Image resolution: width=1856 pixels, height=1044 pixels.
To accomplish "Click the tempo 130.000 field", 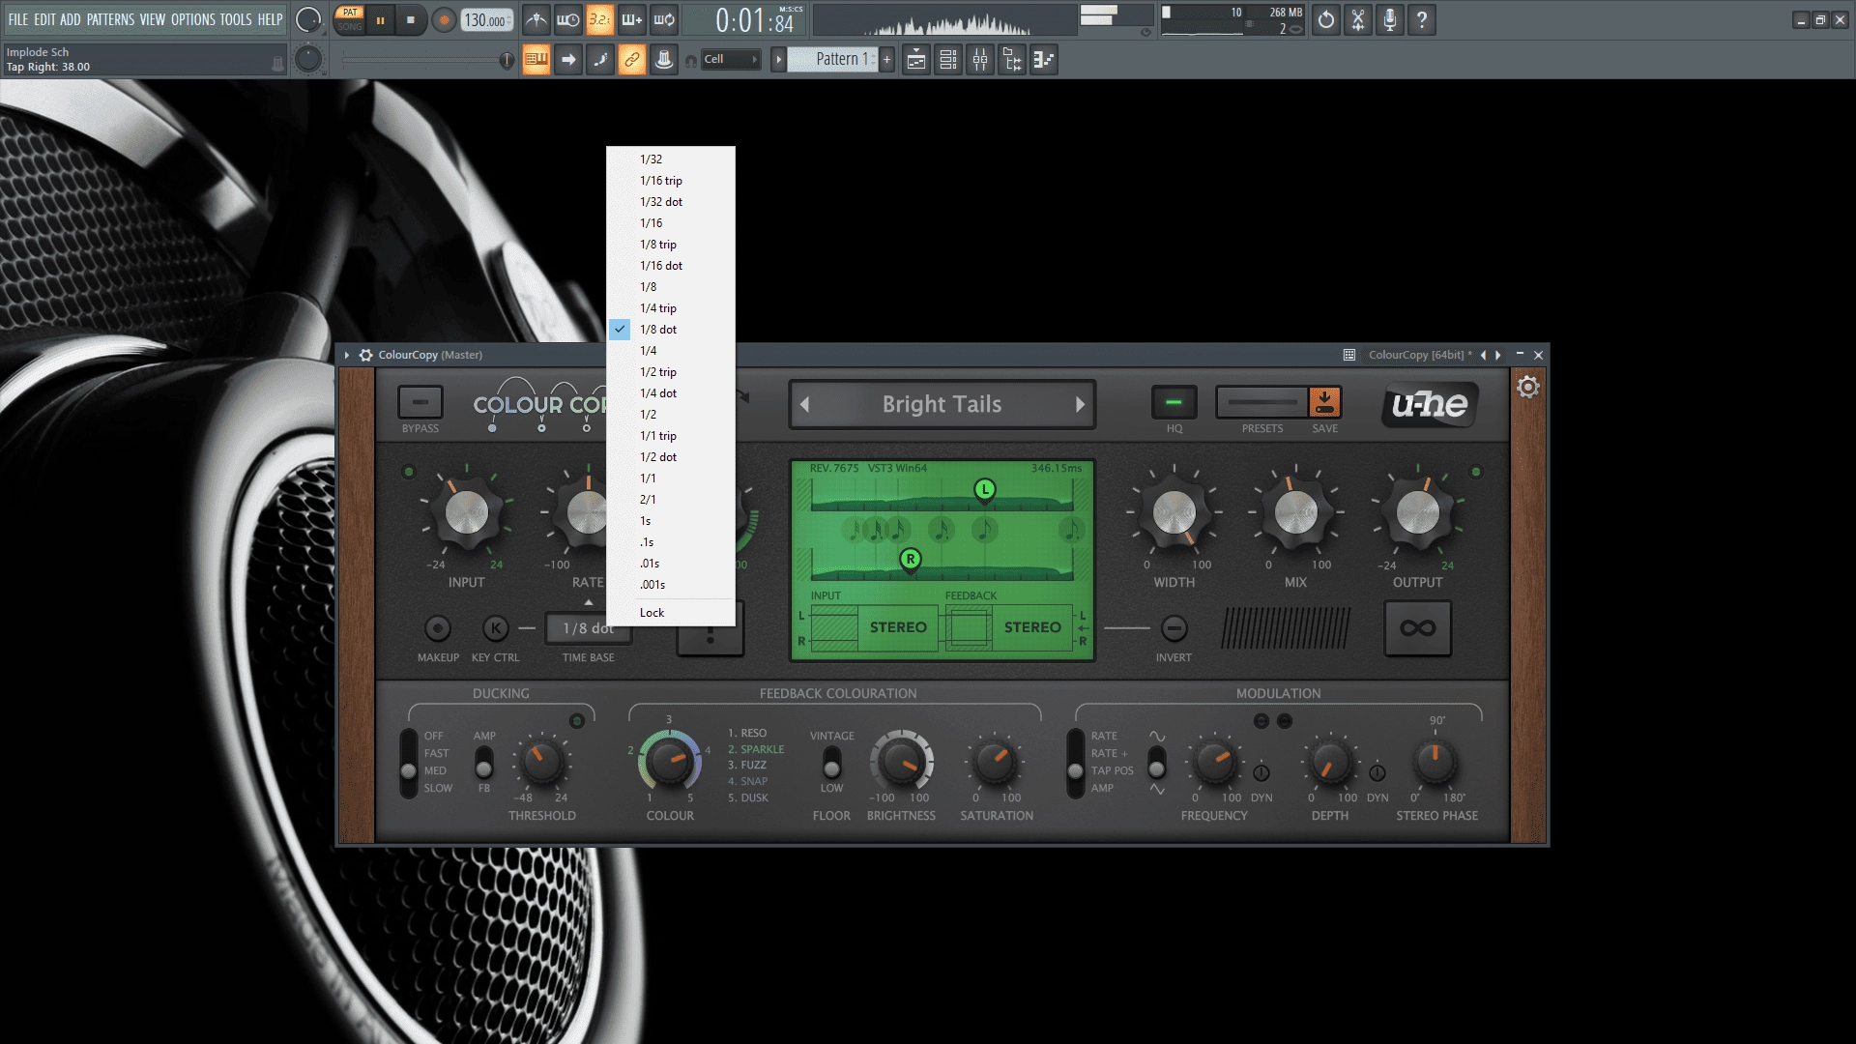I will [x=487, y=20].
